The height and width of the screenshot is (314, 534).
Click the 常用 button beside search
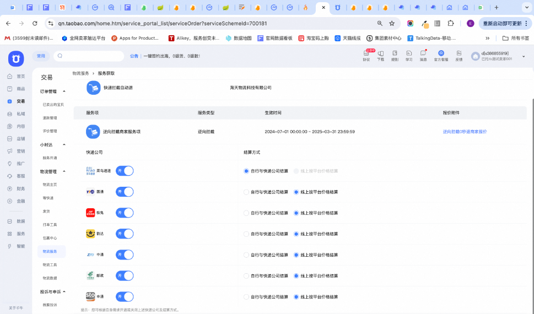pyautogui.click(x=41, y=56)
